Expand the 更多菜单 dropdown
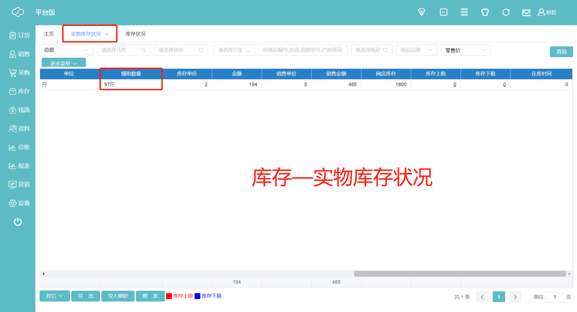The width and height of the screenshot is (577, 312). coord(64,63)
